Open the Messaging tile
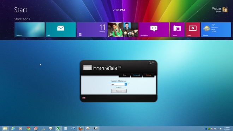The width and height of the screenshot is (233, 131). (154, 30)
